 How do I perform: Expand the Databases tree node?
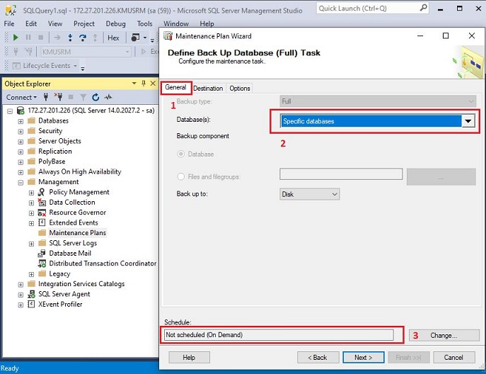[x=21, y=121]
